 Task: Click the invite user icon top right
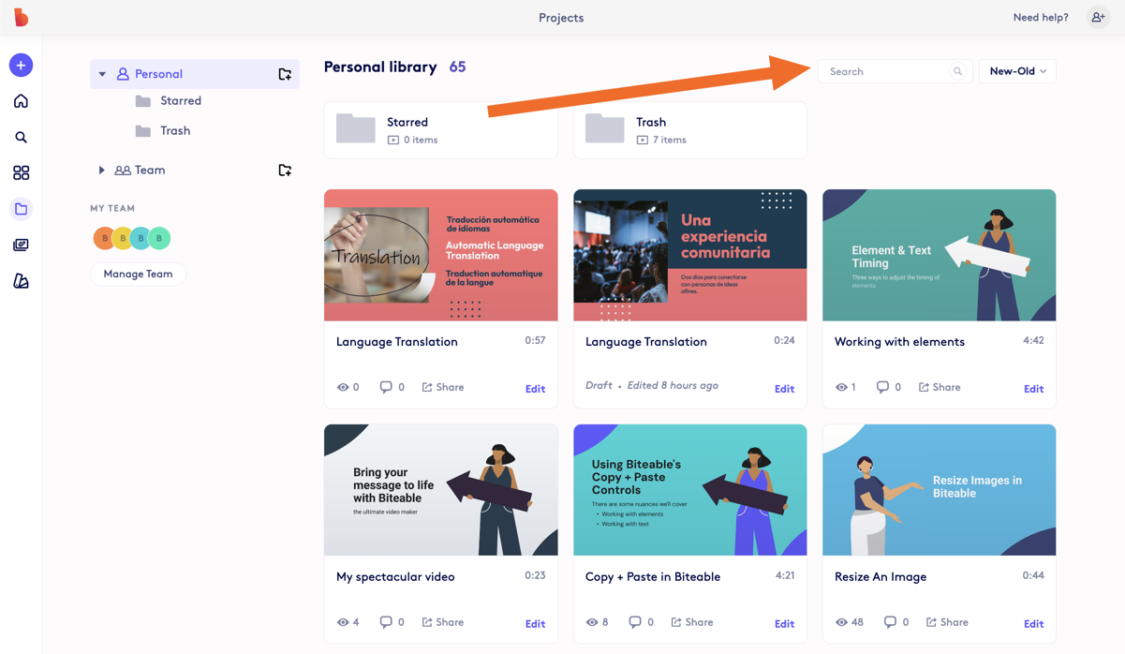click(1098, 18)
